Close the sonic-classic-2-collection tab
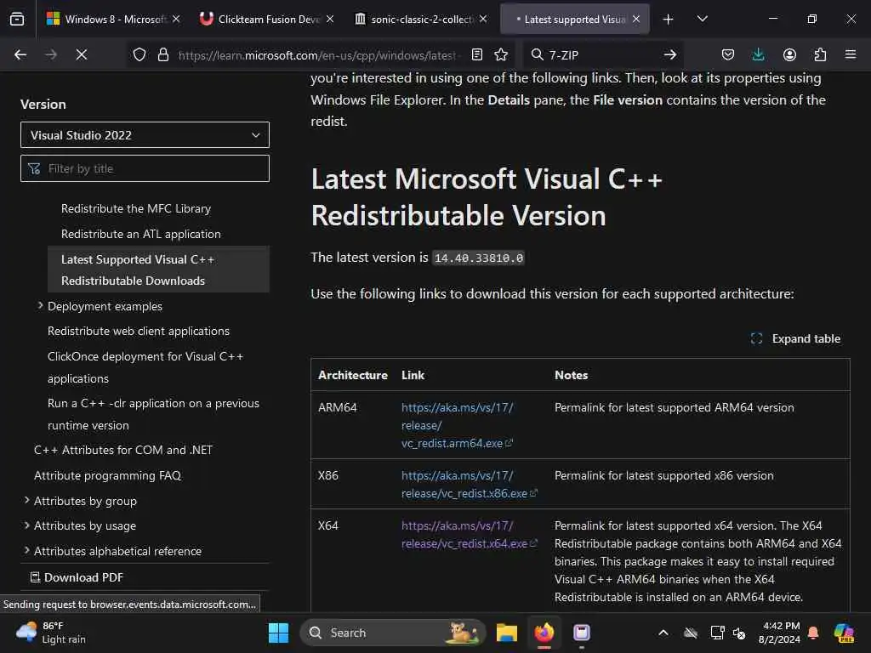871x653 pixels. coord(483,19)
